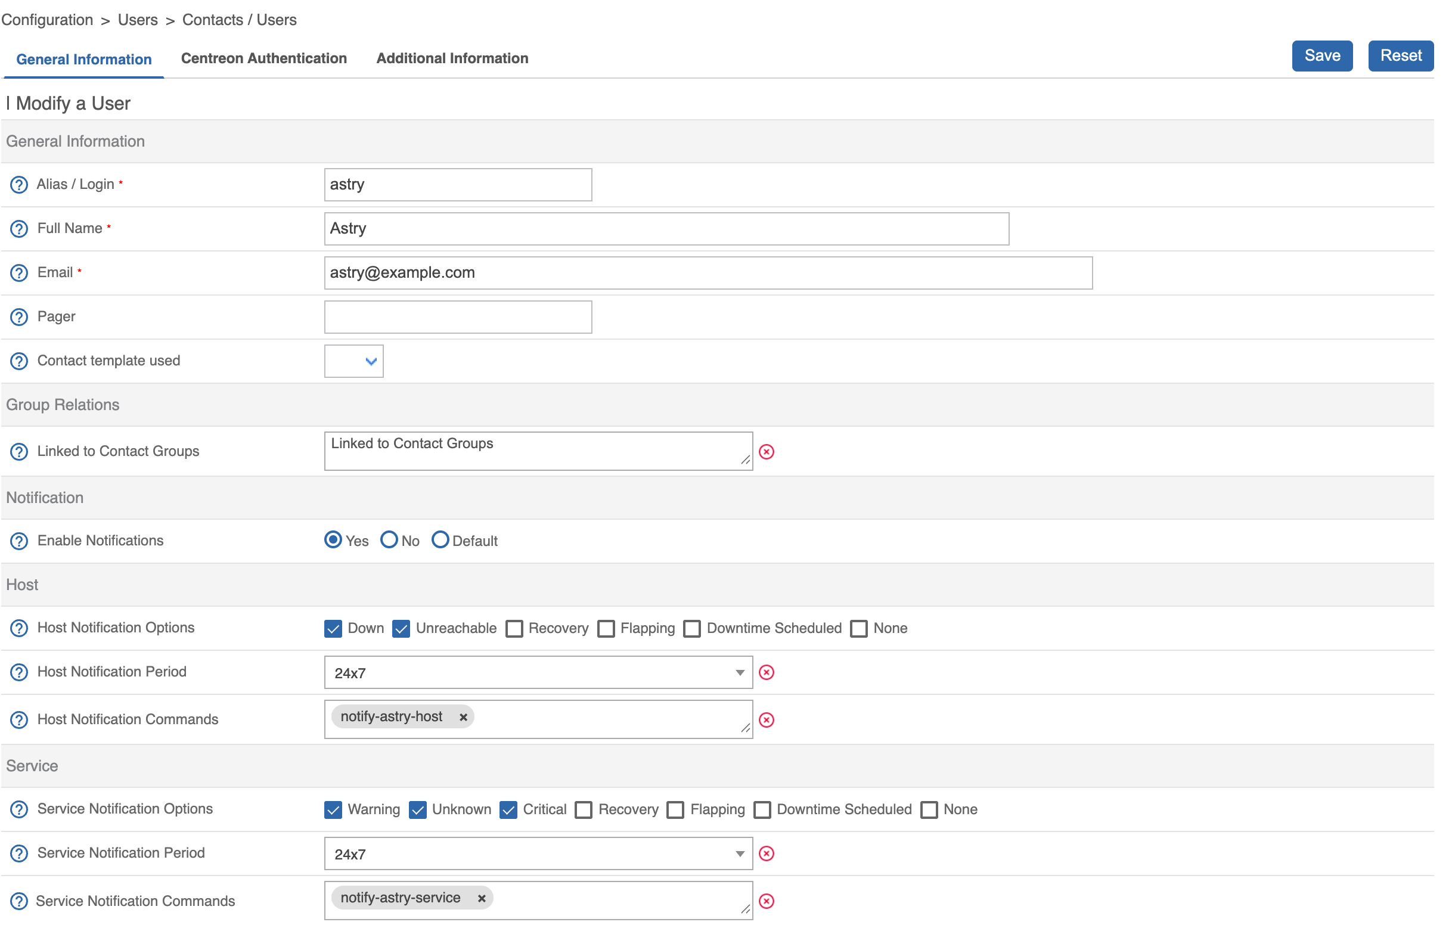Select No for Enable Notifications
1452x925 pixels.
(389, 539)
